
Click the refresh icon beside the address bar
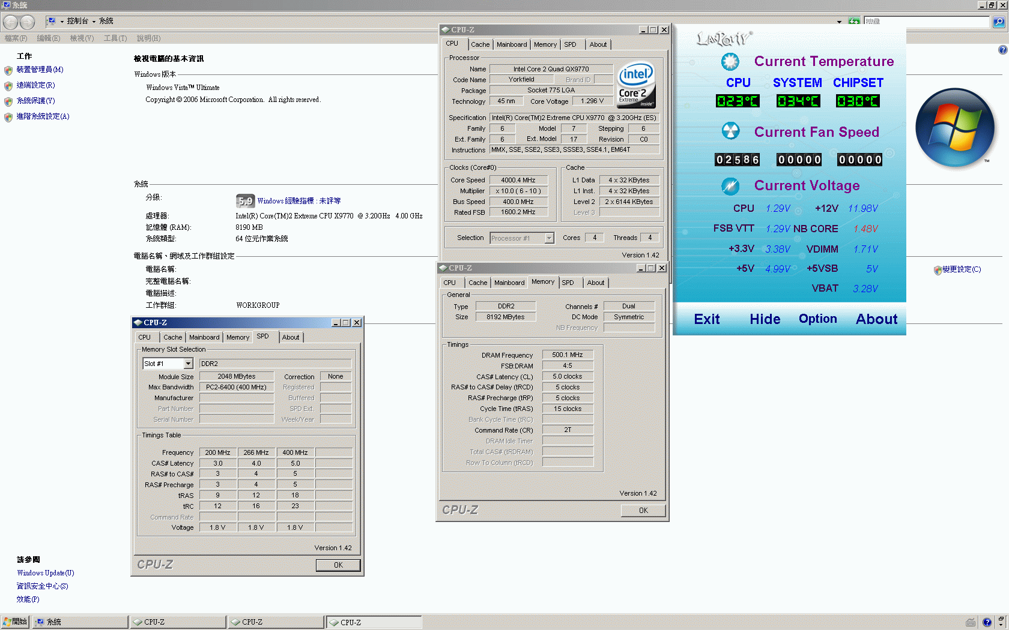854,22
